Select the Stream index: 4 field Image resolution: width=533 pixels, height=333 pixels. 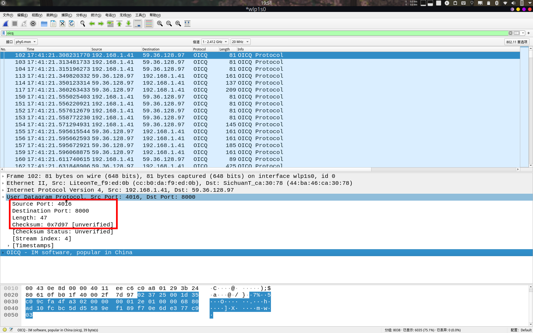42,239
